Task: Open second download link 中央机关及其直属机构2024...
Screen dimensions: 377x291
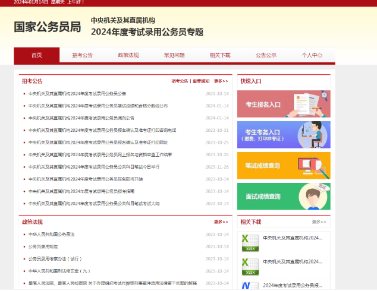Action: pos(293,261)
